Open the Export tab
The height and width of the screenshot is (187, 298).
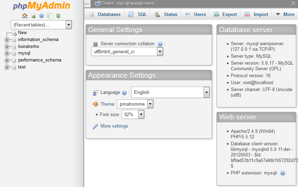pyautogui.click(x=225, y=15)
